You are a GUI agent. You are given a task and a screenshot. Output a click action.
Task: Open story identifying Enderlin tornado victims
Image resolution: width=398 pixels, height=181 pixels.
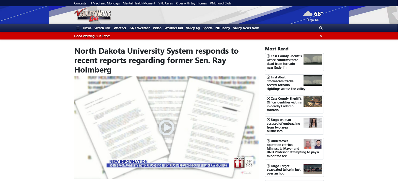284,104
